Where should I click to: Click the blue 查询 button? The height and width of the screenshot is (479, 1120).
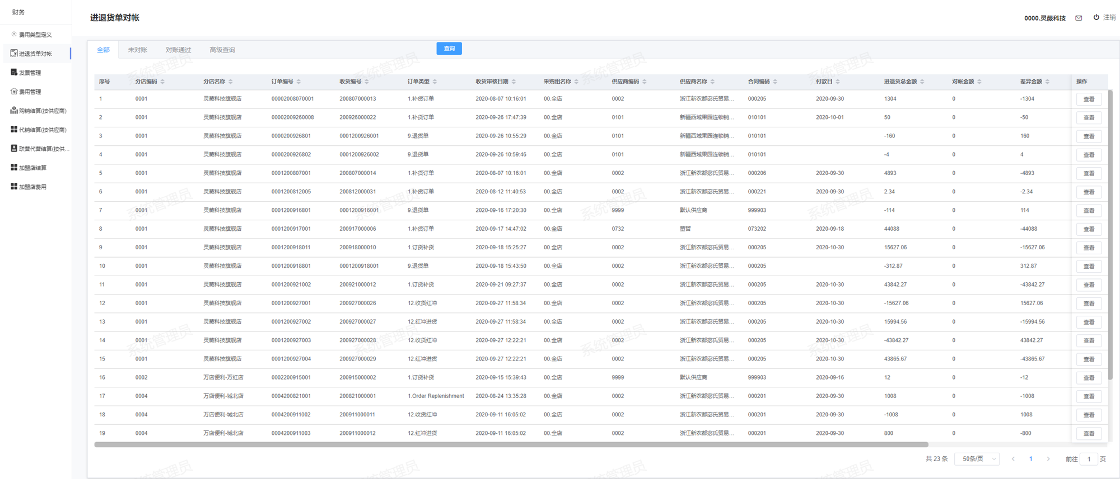point(449,49)
